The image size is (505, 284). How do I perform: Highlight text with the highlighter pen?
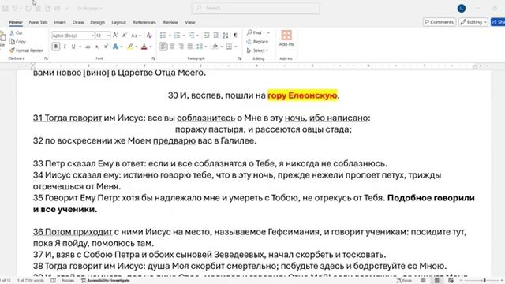coord(129,47)
